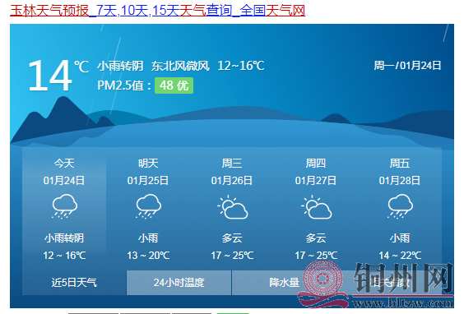Click the PM2.5值 label text
Image resolution: width=464 pixels, height=314 pixels.
point(124,85)
